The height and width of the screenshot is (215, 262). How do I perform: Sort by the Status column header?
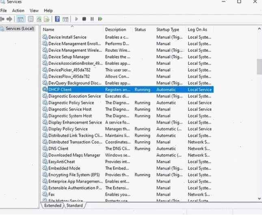(144, 30)
